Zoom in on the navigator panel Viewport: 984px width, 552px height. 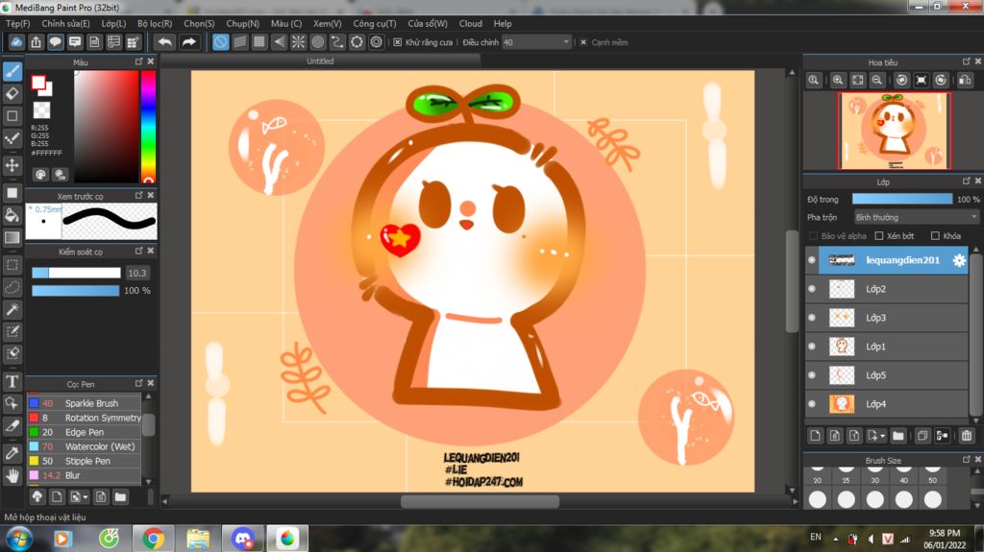pos(838,81)
